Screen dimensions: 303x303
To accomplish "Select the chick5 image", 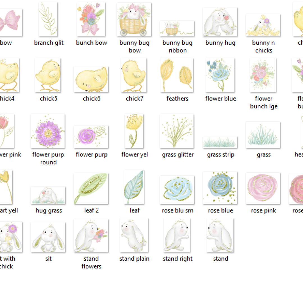I will [x=48, y=75].
